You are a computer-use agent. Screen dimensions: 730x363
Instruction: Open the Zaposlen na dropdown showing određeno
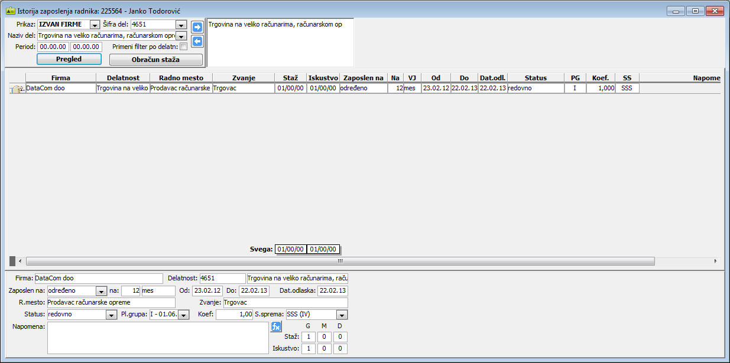pyautogui.click(x=101, y=291)
